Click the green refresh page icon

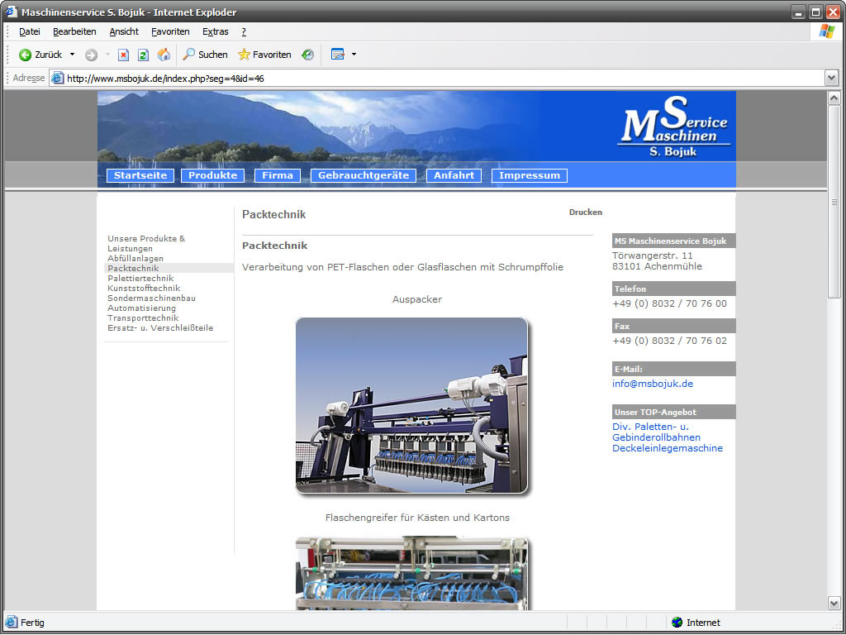pyautogui.click(x=143, y=55)
